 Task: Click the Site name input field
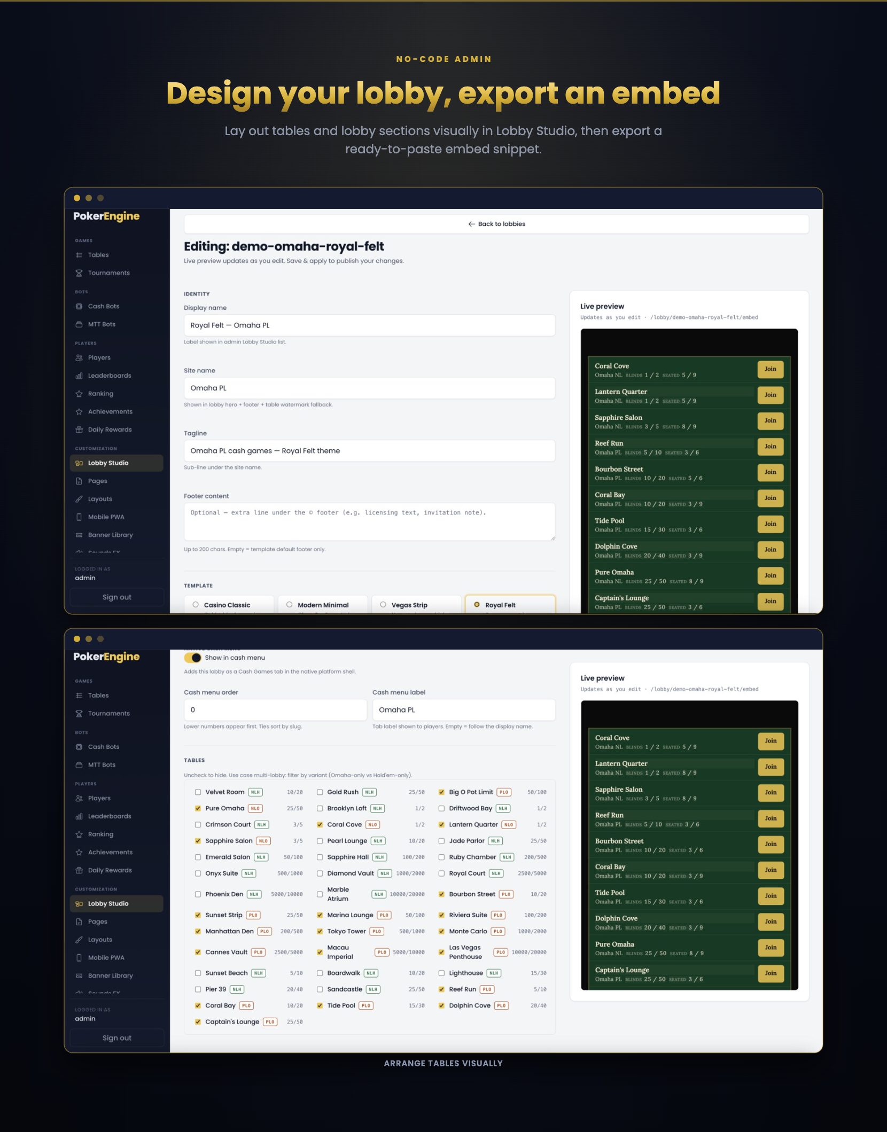pyautogui.click(x=369, y=388)
